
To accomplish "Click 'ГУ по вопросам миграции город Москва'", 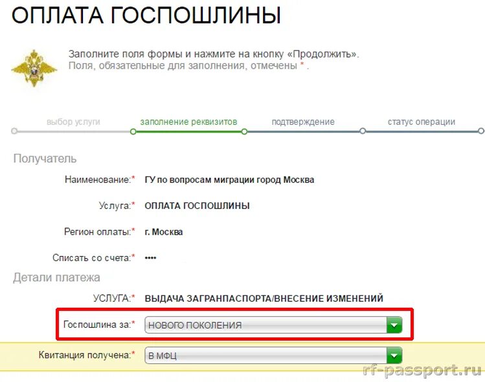I will coord(229,180).
